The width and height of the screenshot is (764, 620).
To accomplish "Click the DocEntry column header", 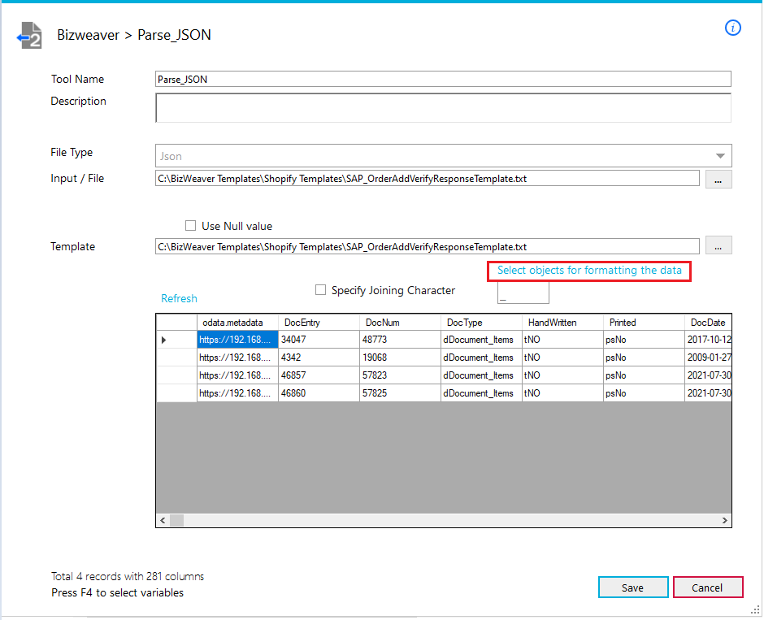I will (x=319, y=323).
